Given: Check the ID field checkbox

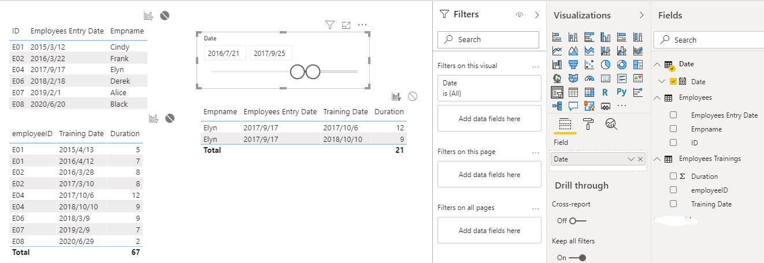Looking at the screenshot, I should (x=673, y=142).
